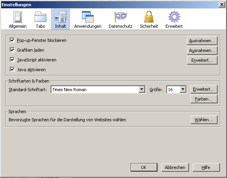Image resolution: width=227 pixels, height=178 pixels.
Task: Select the Erweitert gear icon
Action: coord(174,17)
